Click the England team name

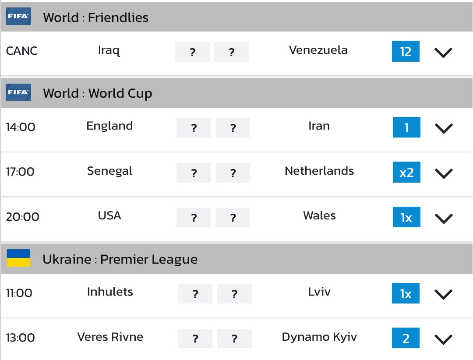(109, 126)
